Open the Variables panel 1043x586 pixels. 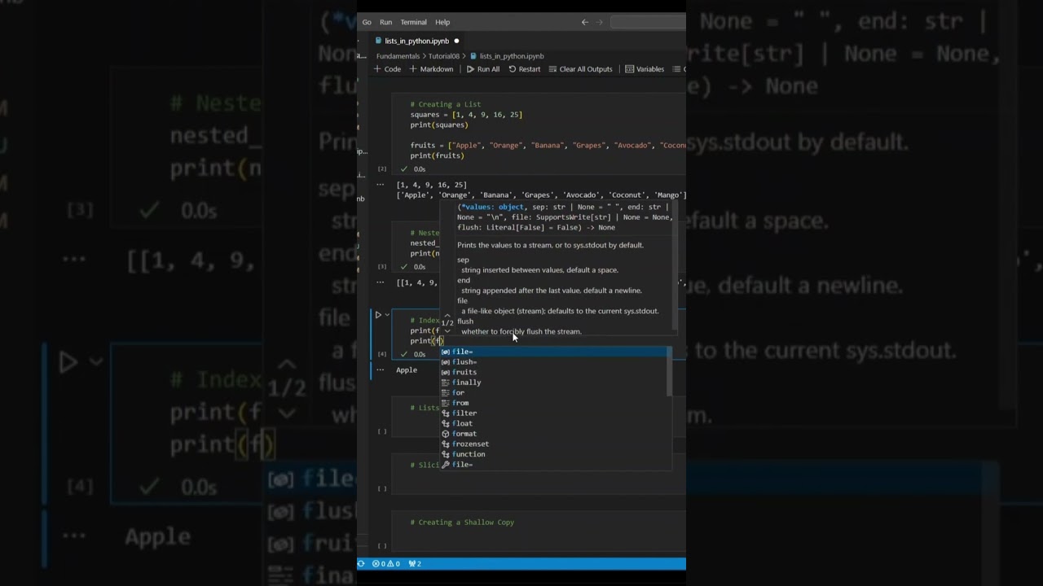pos(645,69)
